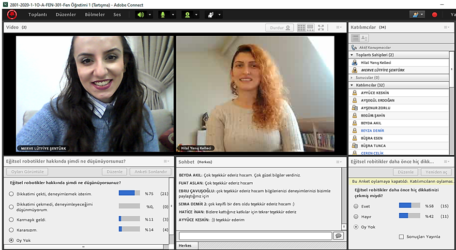The image size is (456, 250).
Task: Maximize the video pod to full screen
Action: [321, 28]
